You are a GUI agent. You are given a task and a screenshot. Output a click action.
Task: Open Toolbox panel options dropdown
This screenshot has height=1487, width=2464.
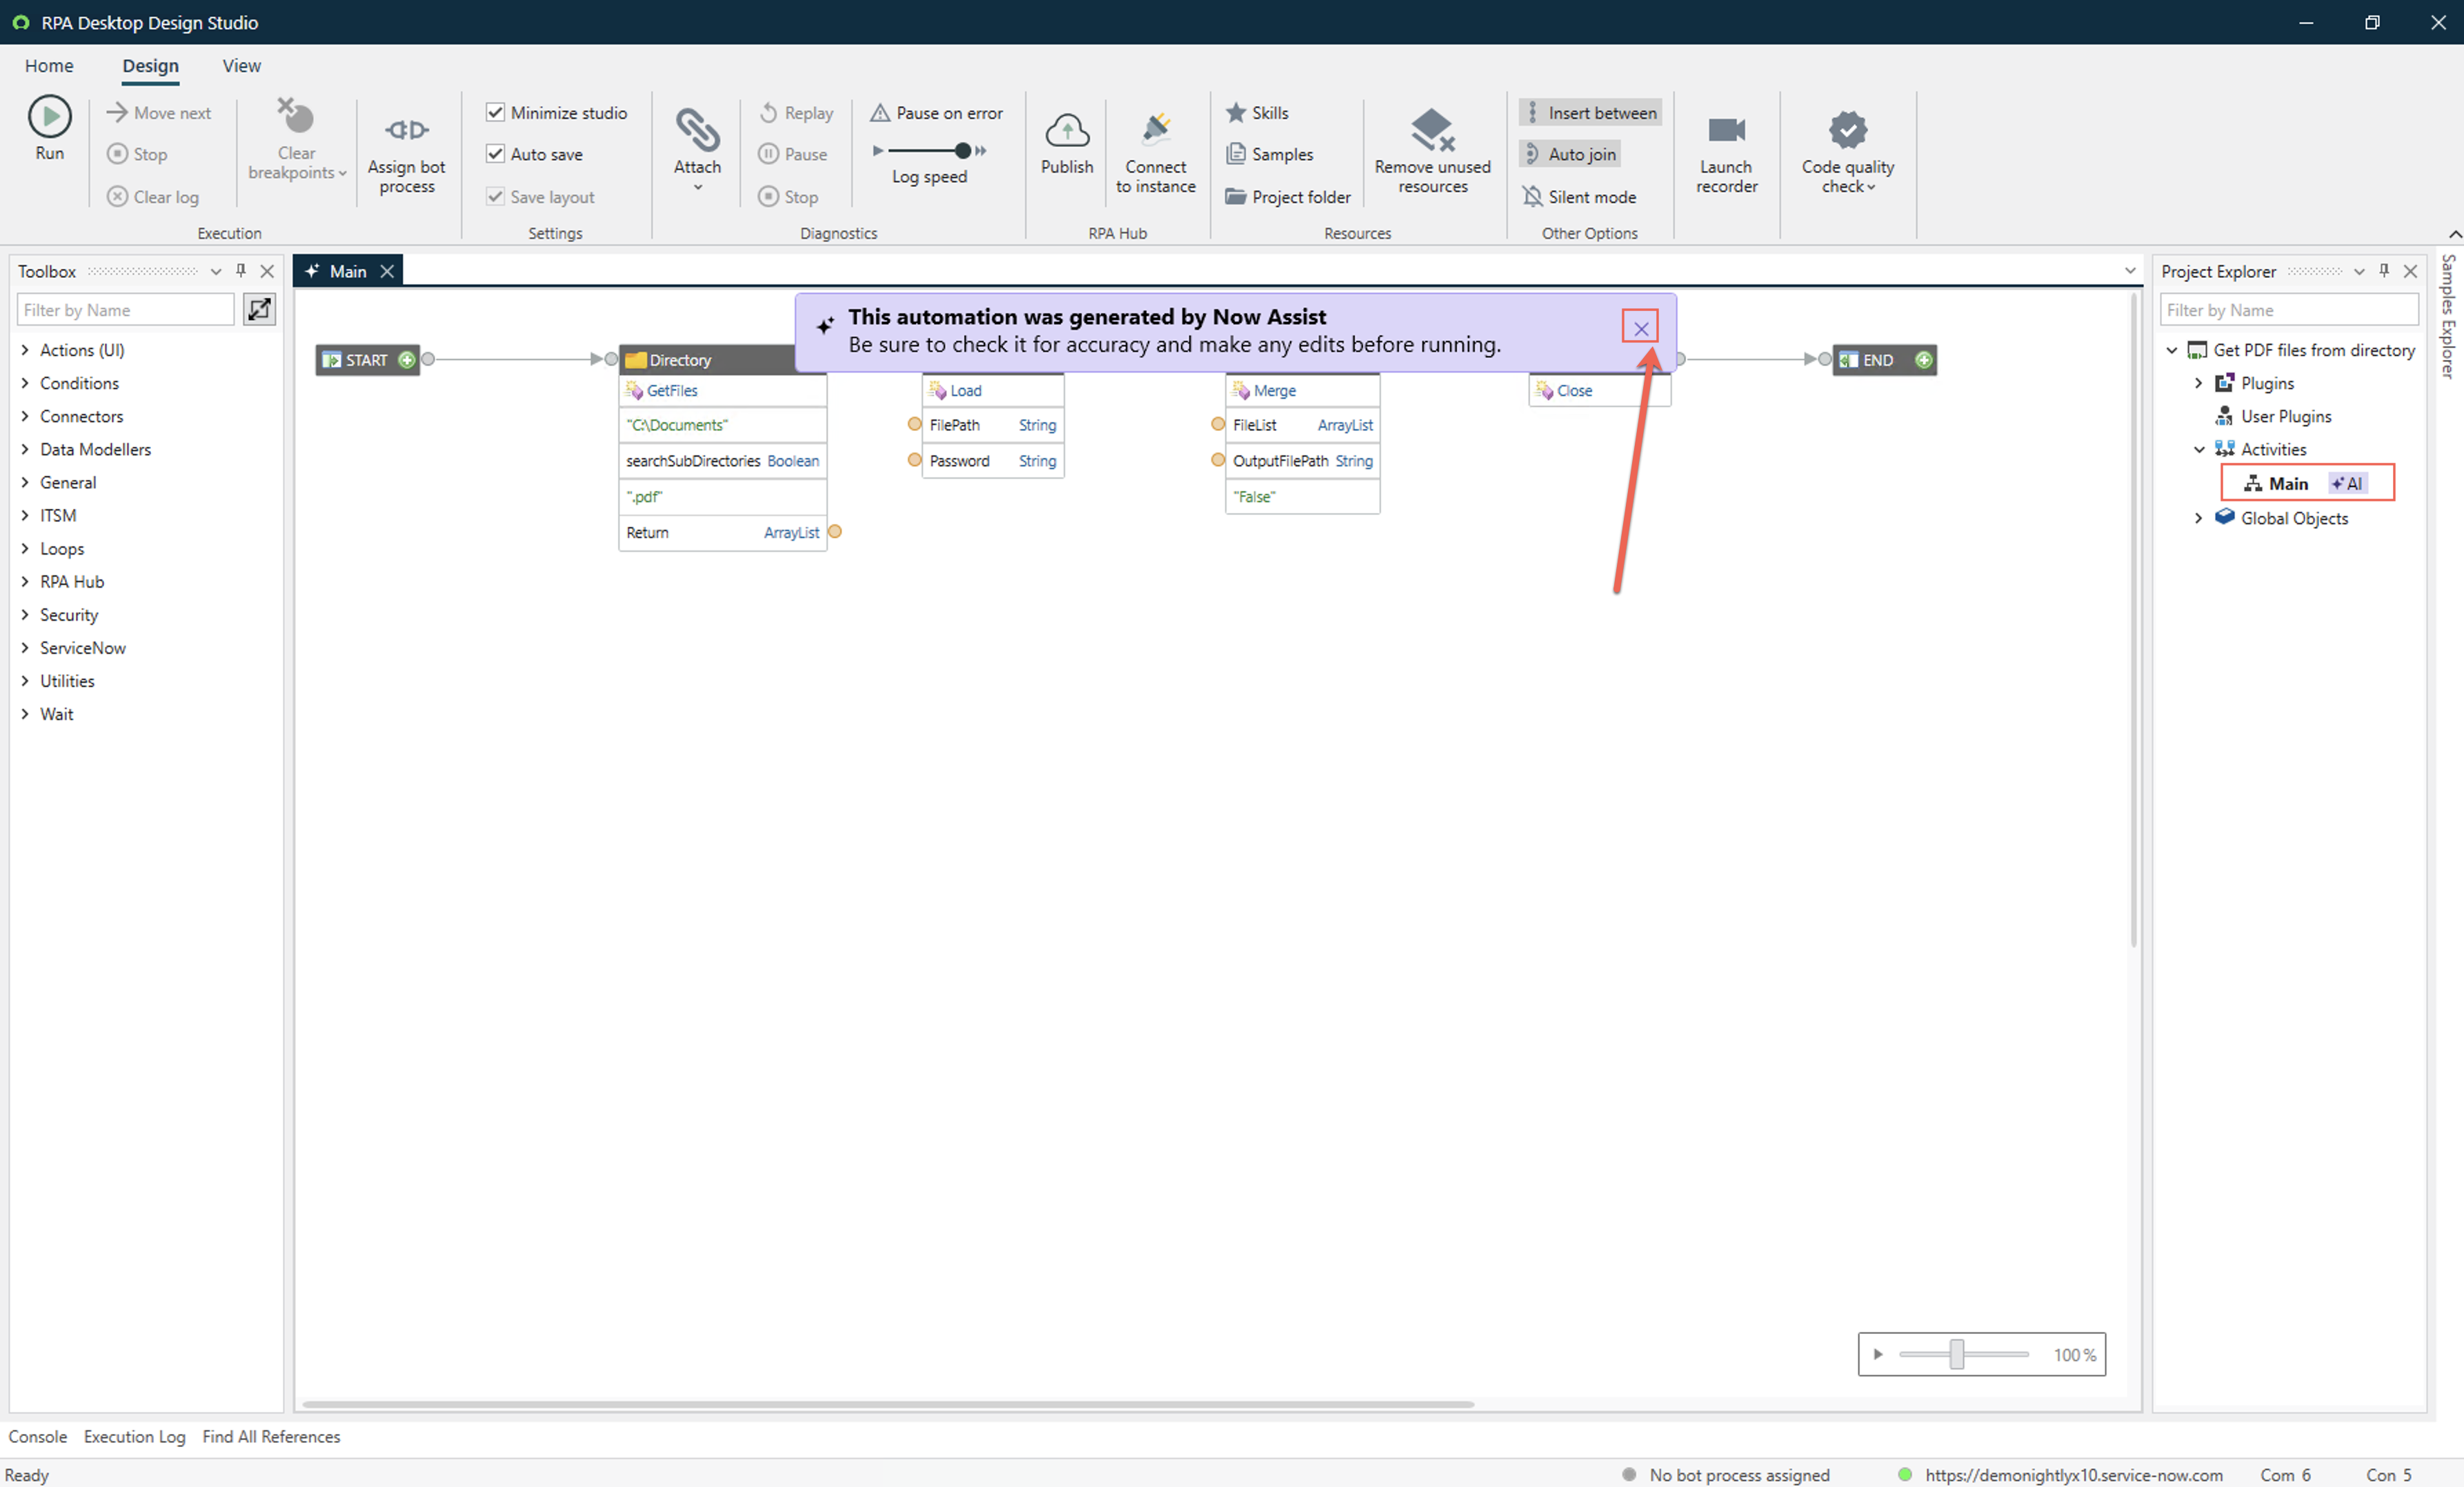(215, 271)
